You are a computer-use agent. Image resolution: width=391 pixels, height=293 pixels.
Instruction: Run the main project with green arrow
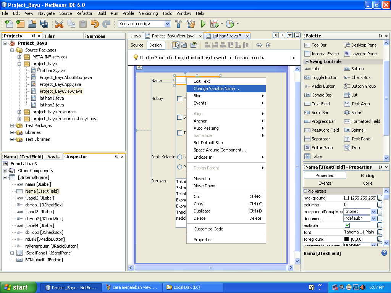coord(203,24)
